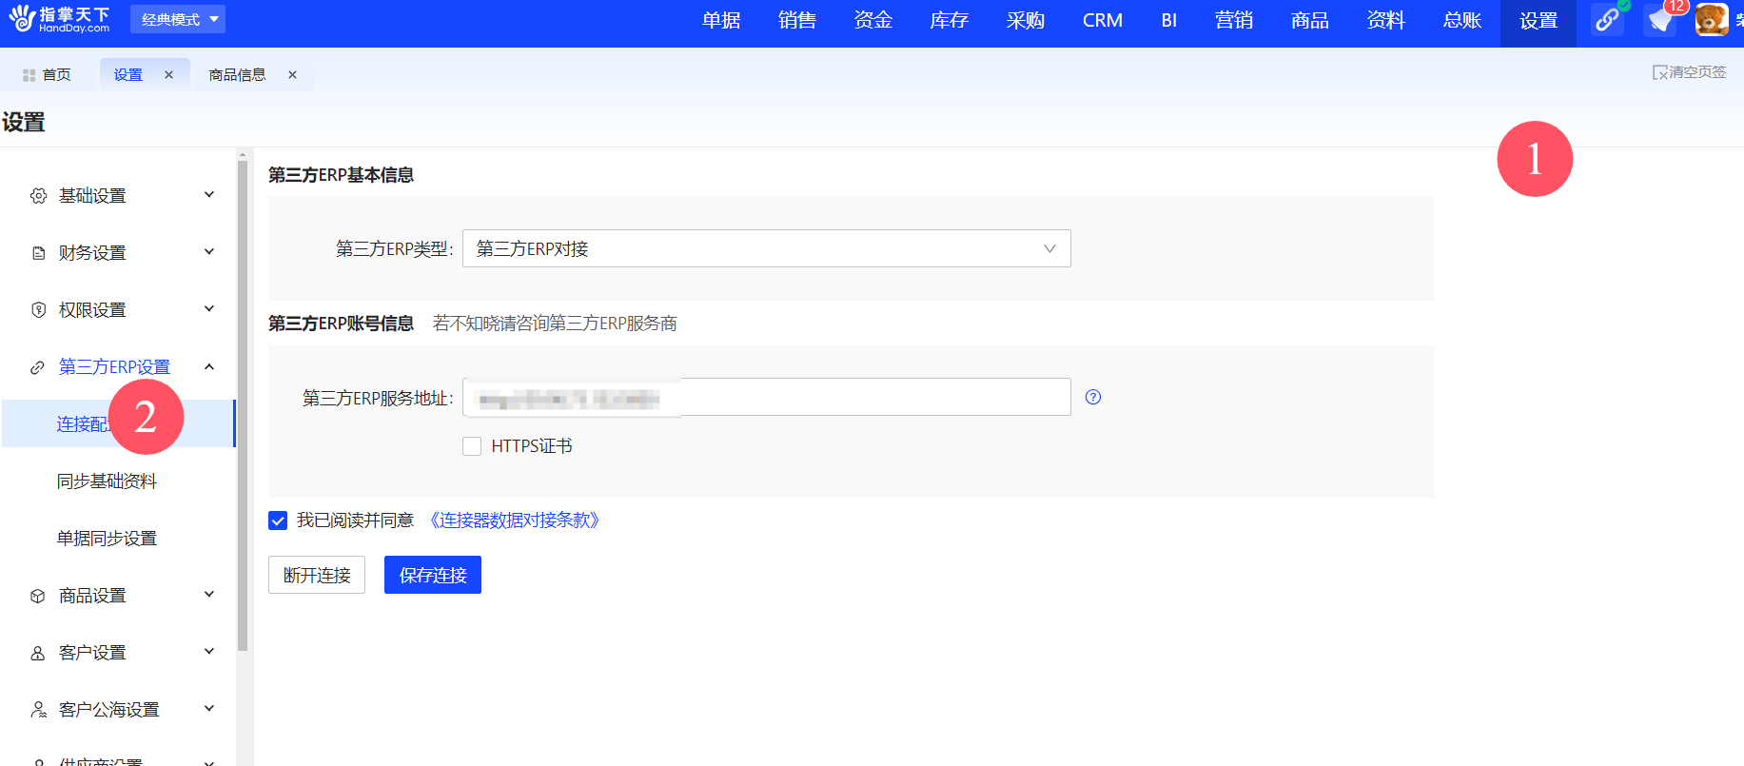Collapse the 第三方ERP设置 section

click(x=209, y=366)
